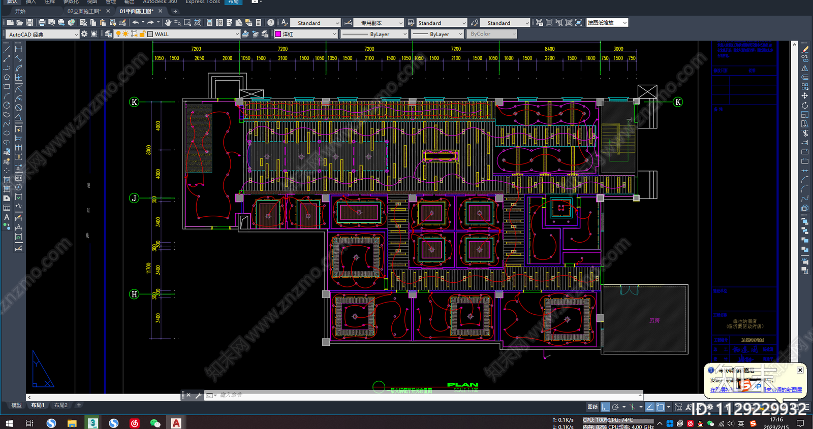Screen dimensions: 813x429
Task: Add a new drawing tab with plus button
Action: click(175, 11)
